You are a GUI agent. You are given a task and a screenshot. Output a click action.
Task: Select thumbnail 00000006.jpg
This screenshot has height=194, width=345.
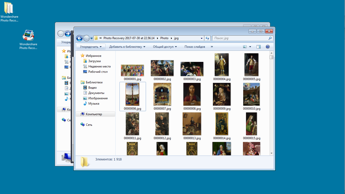(133, 94)
